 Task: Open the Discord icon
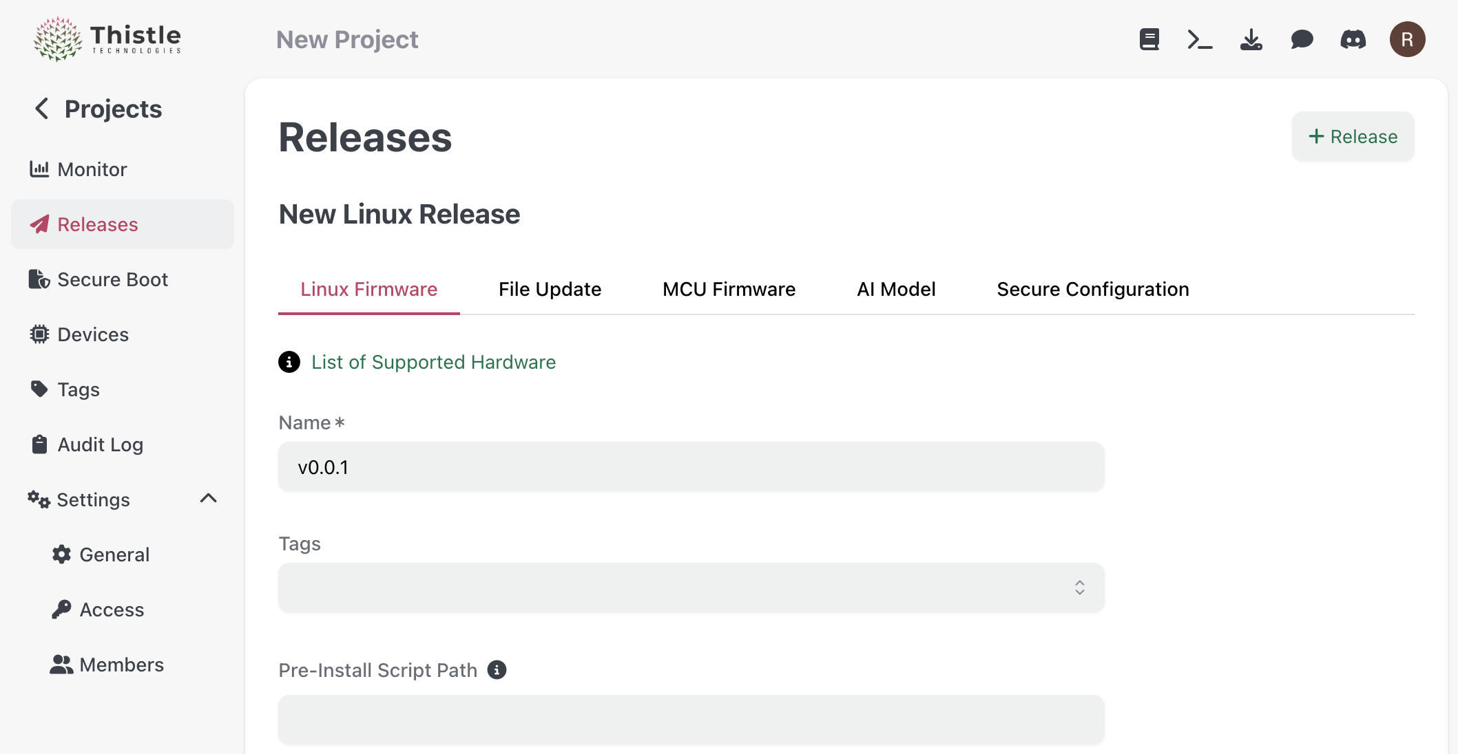1354,39
